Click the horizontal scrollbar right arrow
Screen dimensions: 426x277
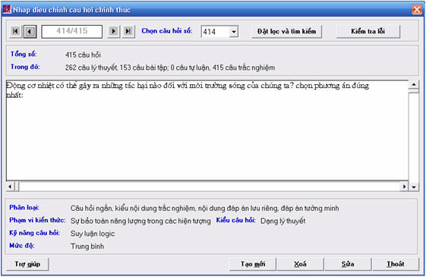click(404, 187)
